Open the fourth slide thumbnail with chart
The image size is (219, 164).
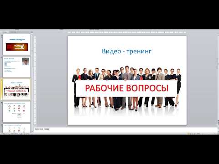tap(16, 112)
